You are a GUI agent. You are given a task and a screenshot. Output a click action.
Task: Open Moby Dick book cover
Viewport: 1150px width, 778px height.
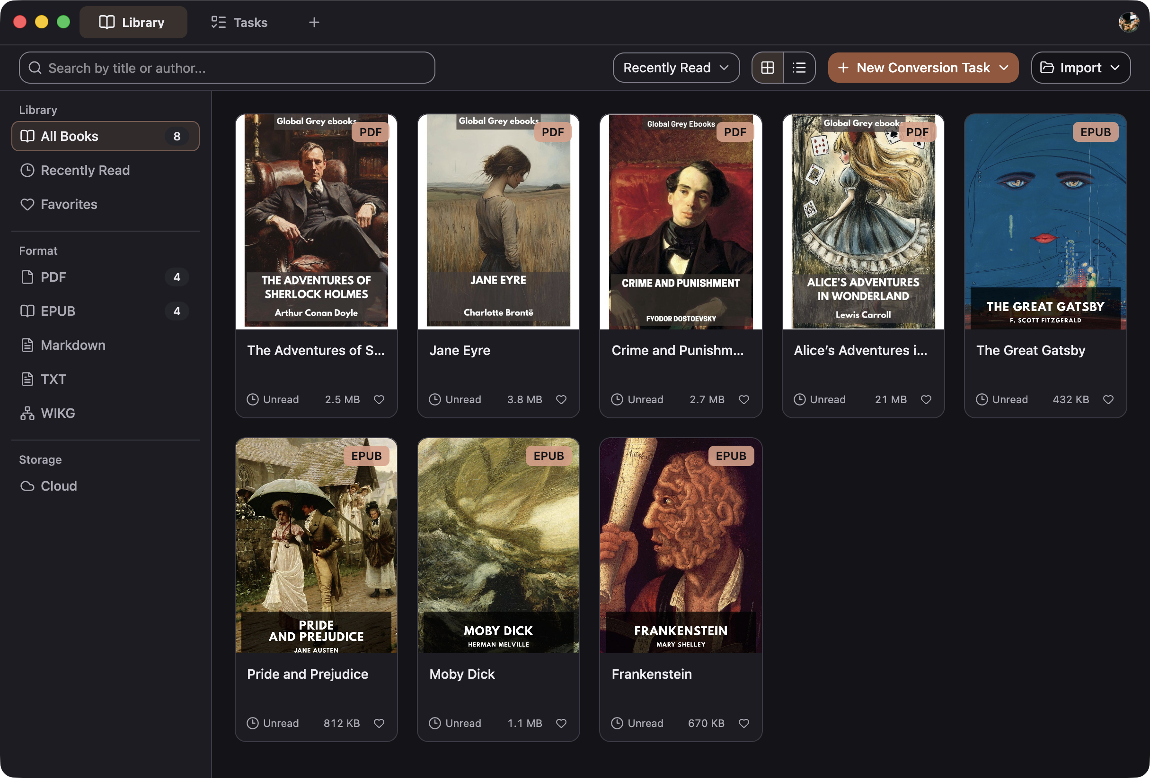click(x=498, y=546)
